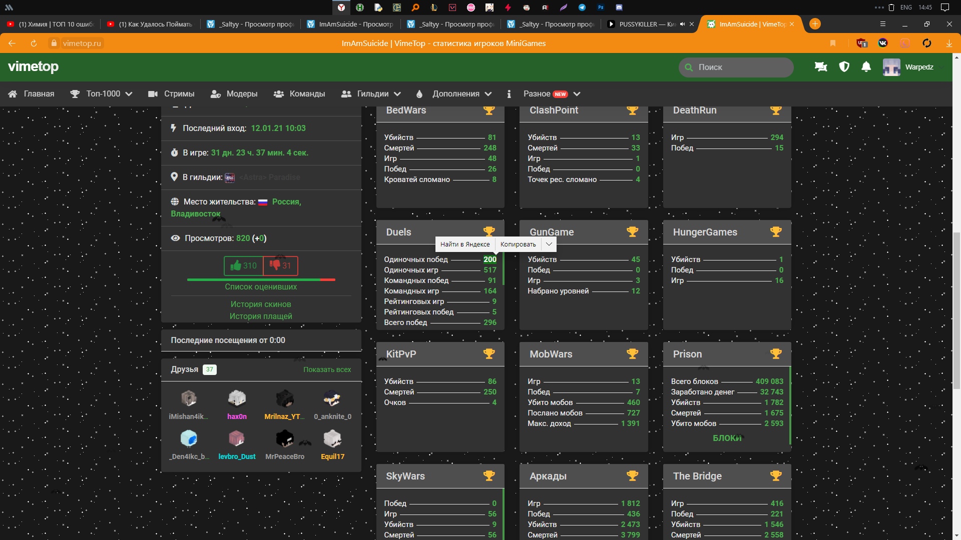The width and height of the screenshot is (961, 540).
Task: Click the ClashPoint trophy icon
Action: tap(632, 110)
